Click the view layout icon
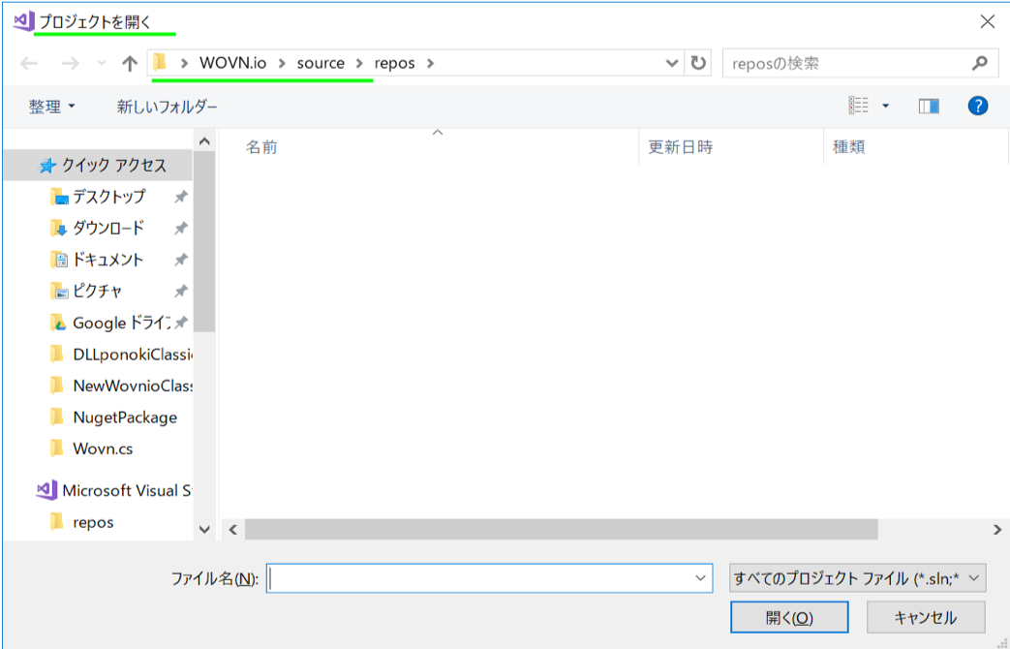 point(858,107)
